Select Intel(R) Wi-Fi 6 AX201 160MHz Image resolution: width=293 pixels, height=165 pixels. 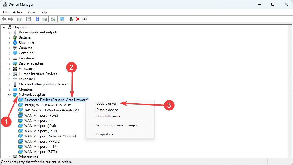coord(47,105)
